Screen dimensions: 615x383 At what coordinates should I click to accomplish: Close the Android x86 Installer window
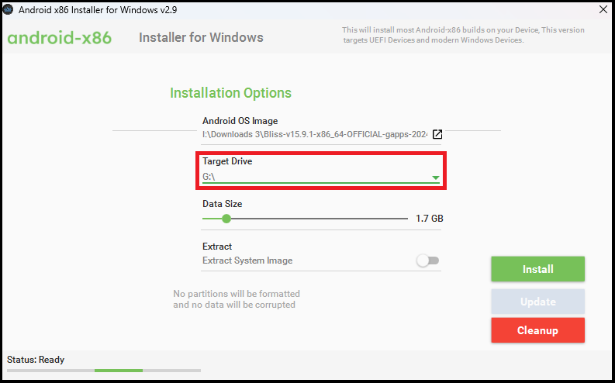(x=603, y=9)
